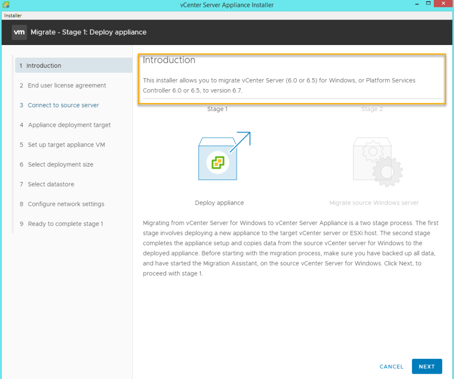Cancel the migration wizard
The width and height of the screenshot is (454, 379).
point(392,367)
